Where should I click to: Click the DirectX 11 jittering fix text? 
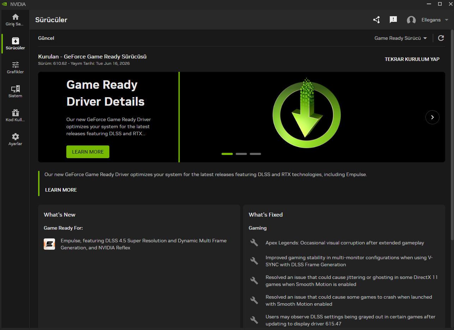coord(352,281)
